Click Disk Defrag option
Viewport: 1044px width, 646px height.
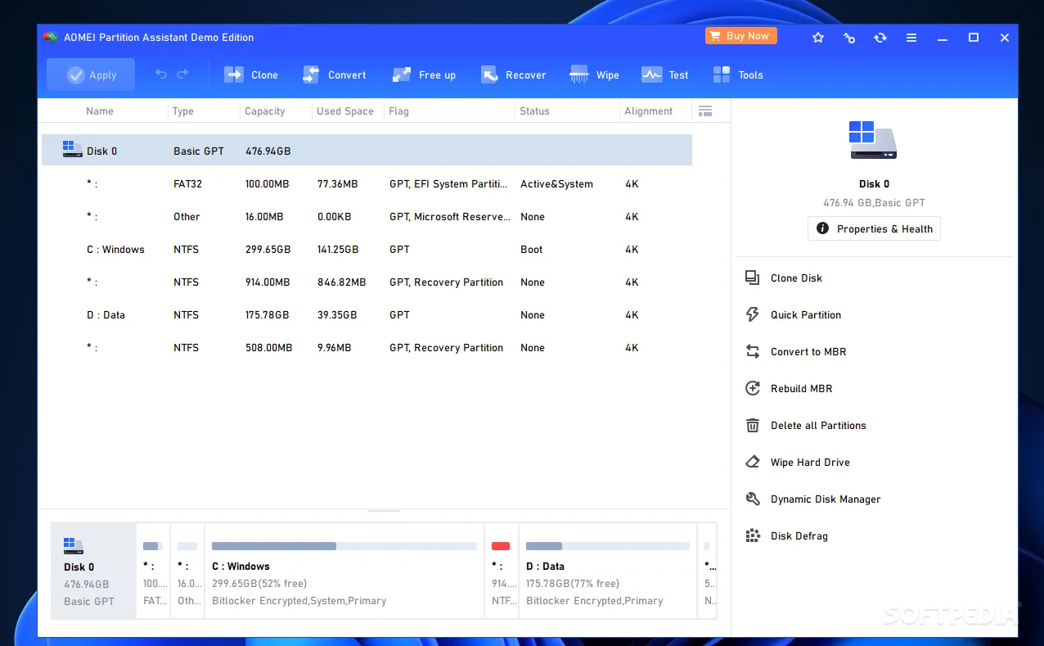click(786, 536)
